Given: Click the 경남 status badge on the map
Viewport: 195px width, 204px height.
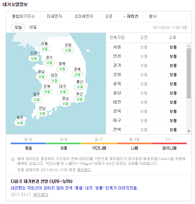Looking at the screenshot, I should 65,104.
